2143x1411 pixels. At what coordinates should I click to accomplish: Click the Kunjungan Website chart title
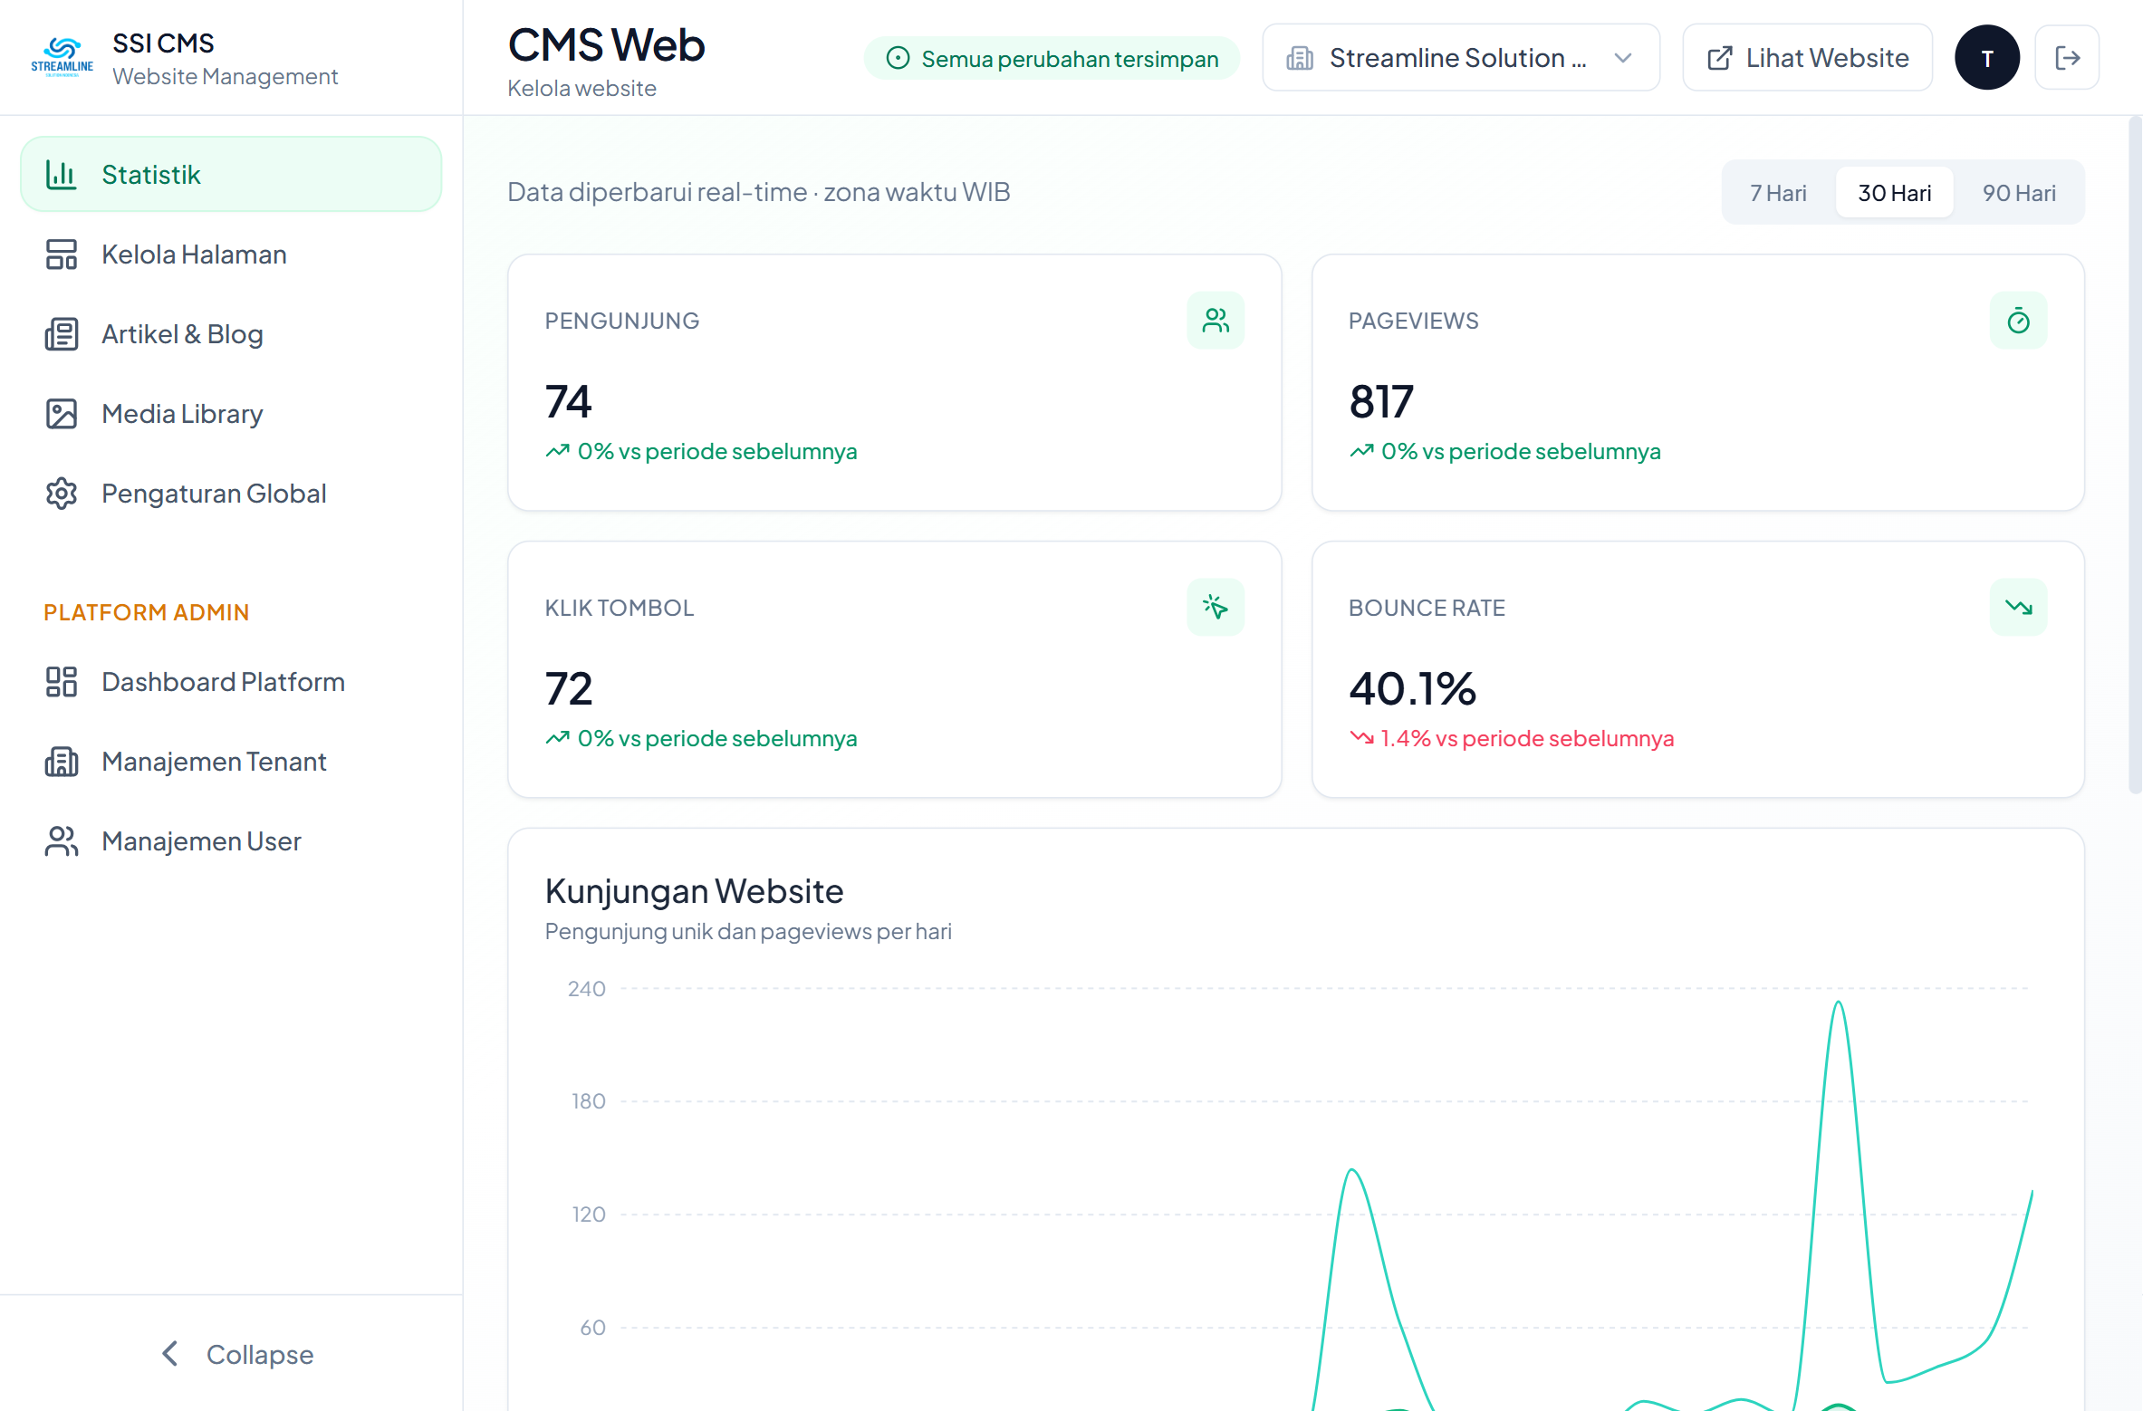pyautogui.click(x=694, y=891)
